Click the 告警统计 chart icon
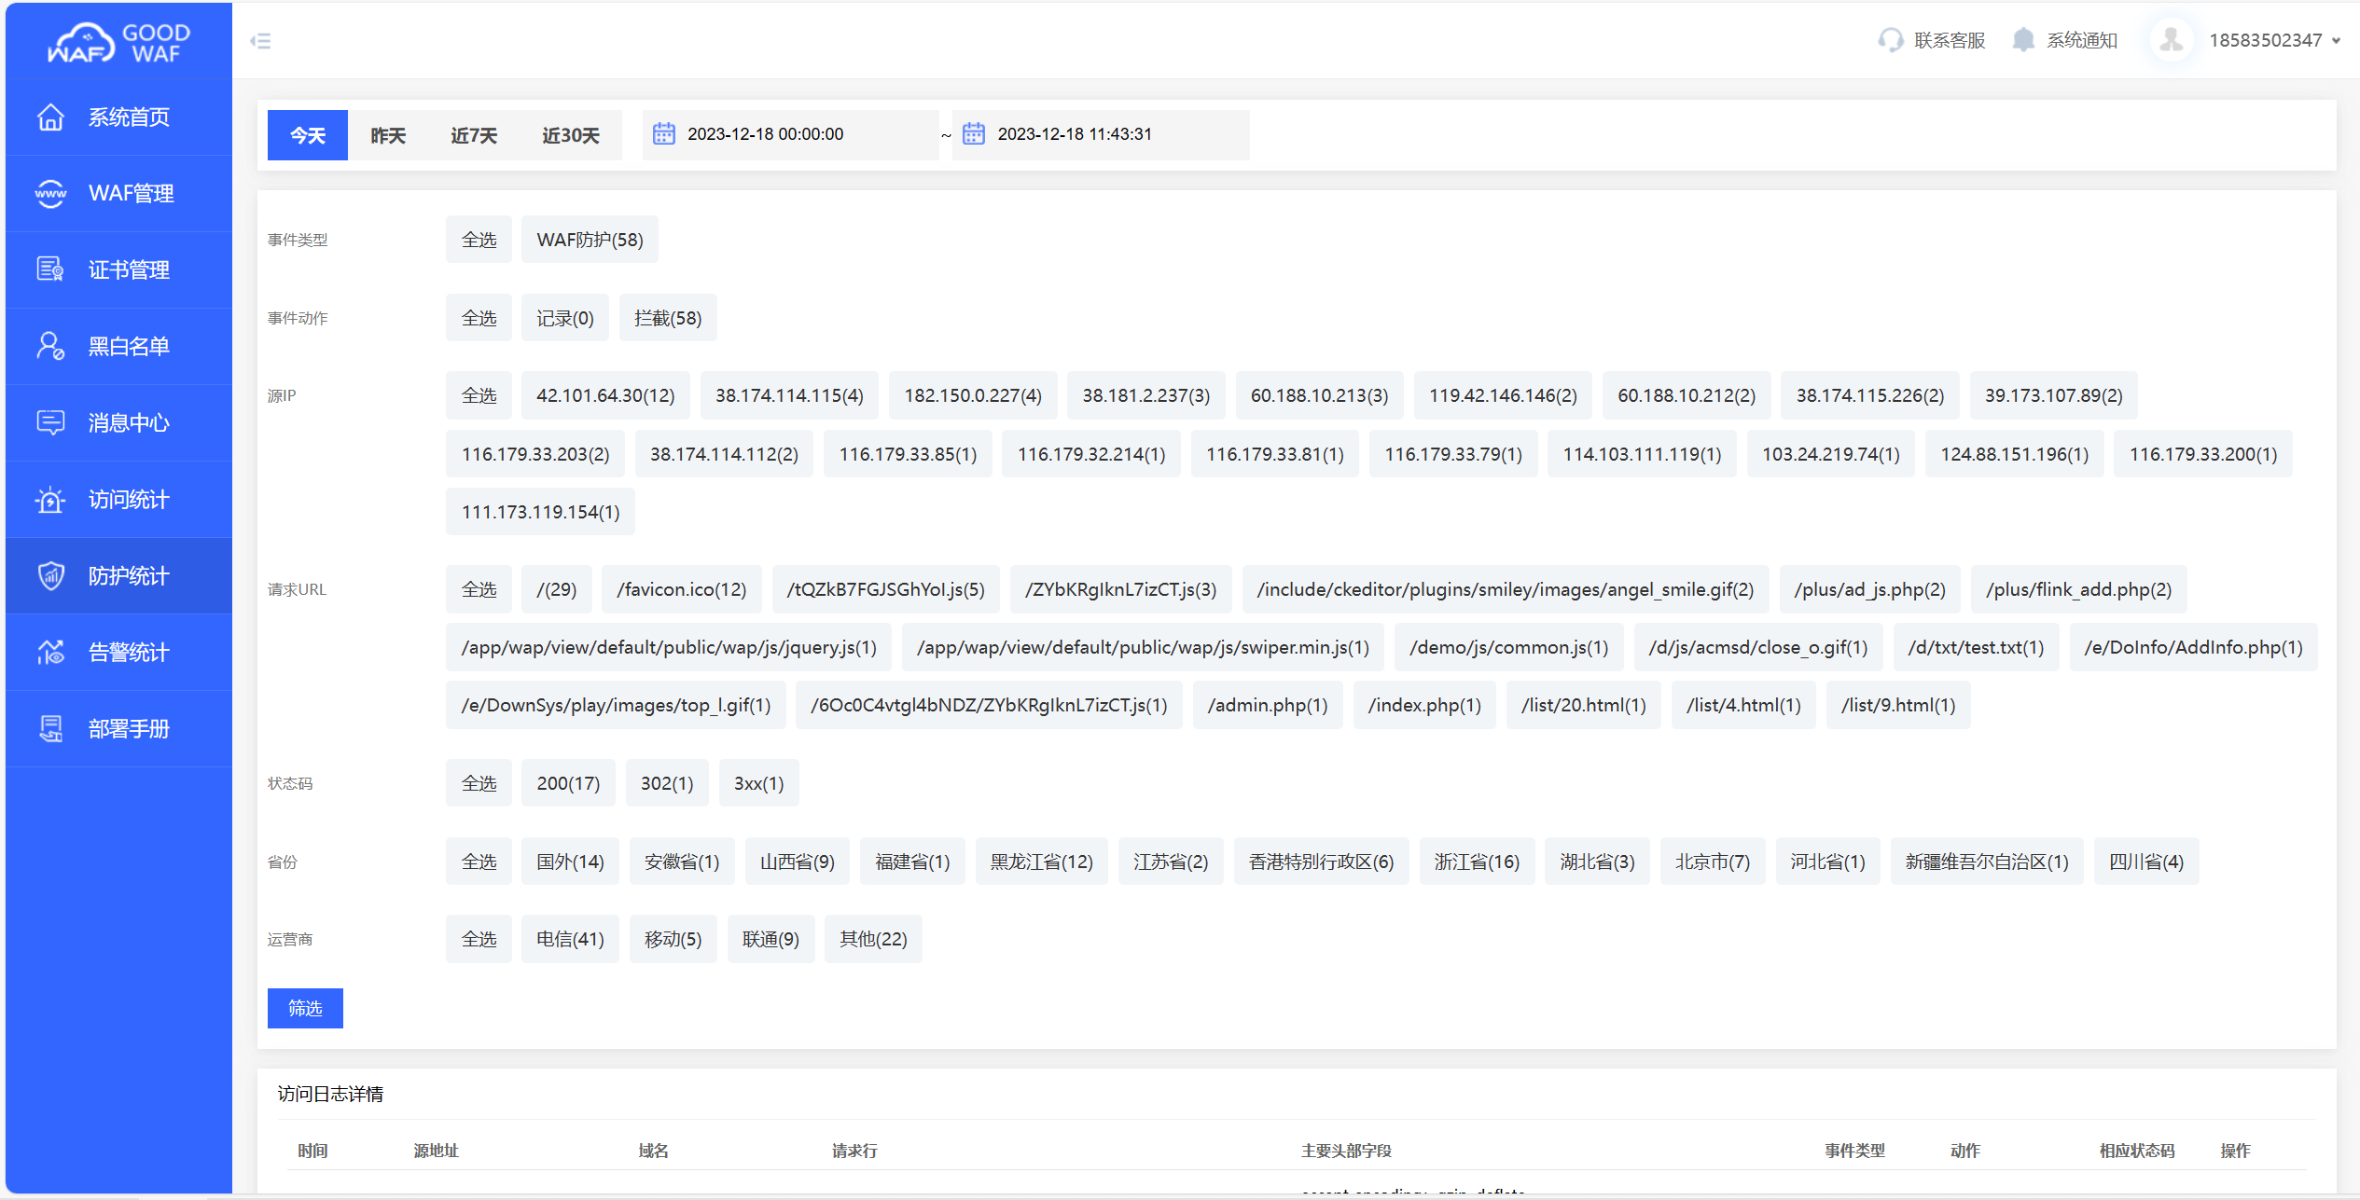The width and height of the screenshot is (2360, 1200). click(x=50, y=652)
